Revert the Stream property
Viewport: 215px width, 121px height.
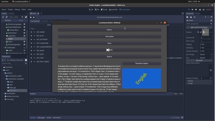pyautogui.click(x=198, y=32)
